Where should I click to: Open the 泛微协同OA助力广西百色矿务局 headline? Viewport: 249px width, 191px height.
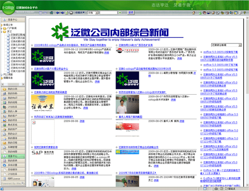[135, 45]
